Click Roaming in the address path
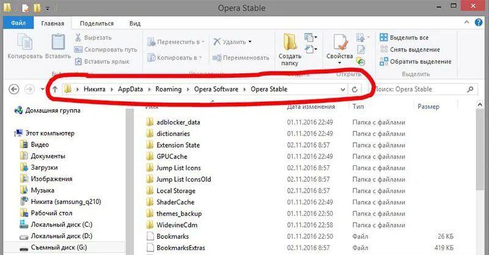 point(169,89)
